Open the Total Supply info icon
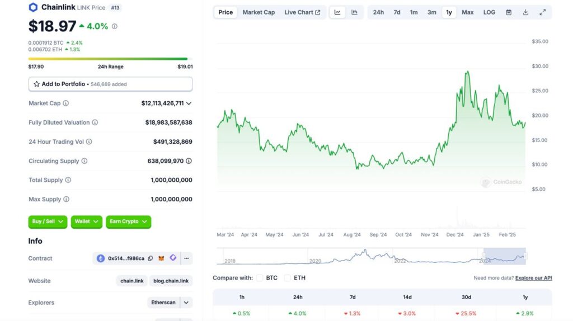 click(x=68, y=180)
